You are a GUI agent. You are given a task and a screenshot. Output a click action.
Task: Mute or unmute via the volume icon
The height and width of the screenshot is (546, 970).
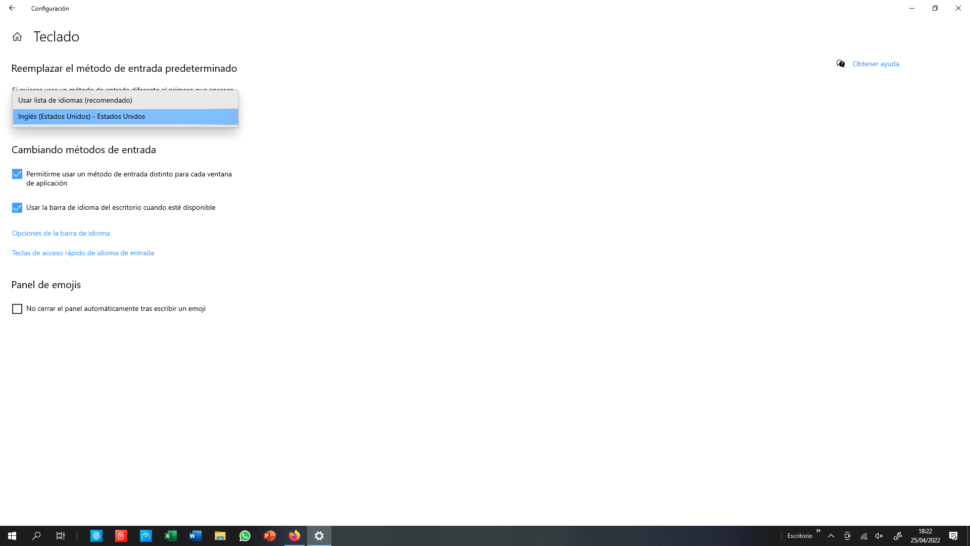click(879, 536)
